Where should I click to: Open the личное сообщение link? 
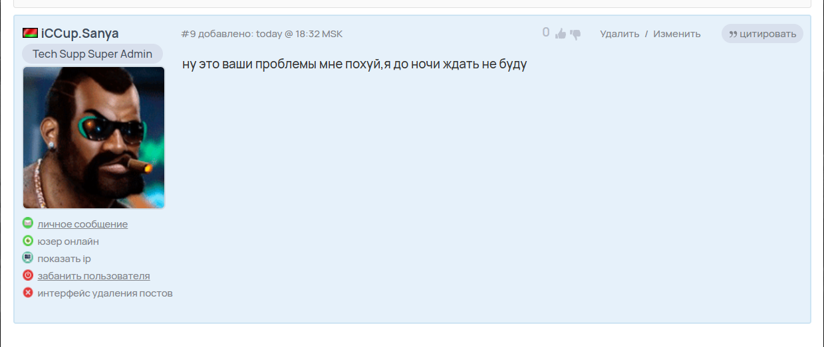click(82, 224)
